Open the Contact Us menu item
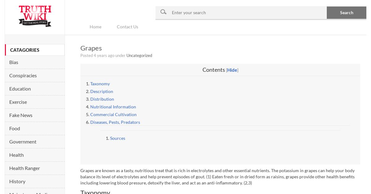 [127, 27]
